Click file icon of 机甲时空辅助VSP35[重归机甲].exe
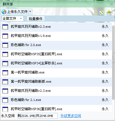Image resolution: width=115 pixels, height=121 pixels. pyautogui.click(x=5, y=54)
